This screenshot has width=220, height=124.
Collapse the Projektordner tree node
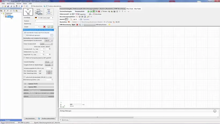click(x=2, y=13)
